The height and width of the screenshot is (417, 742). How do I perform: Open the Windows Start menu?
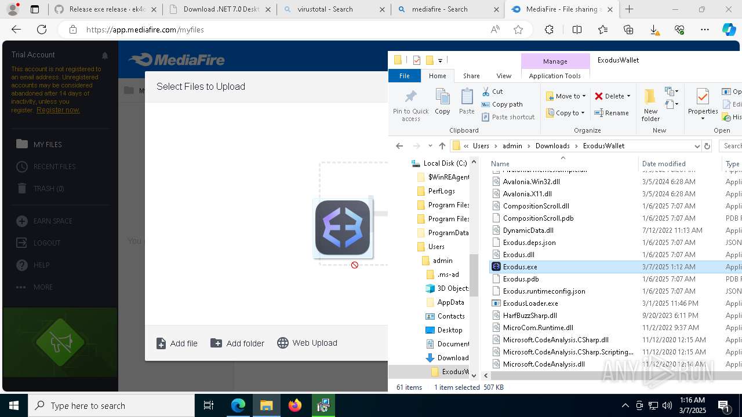(14, 405)
